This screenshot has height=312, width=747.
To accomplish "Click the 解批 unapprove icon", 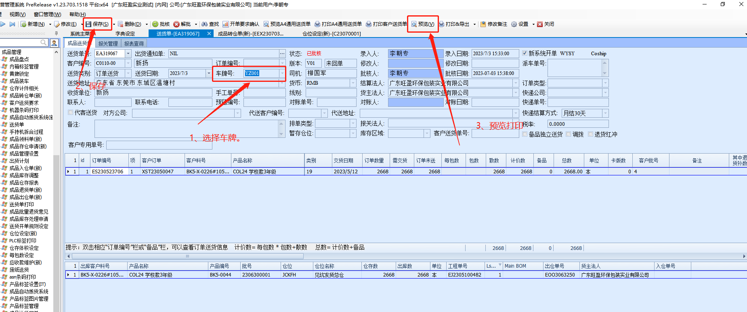I will pyautogui.click(x=176, y=24).
